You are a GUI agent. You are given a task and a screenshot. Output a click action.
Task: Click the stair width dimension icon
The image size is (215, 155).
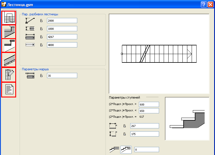[30, 29]
